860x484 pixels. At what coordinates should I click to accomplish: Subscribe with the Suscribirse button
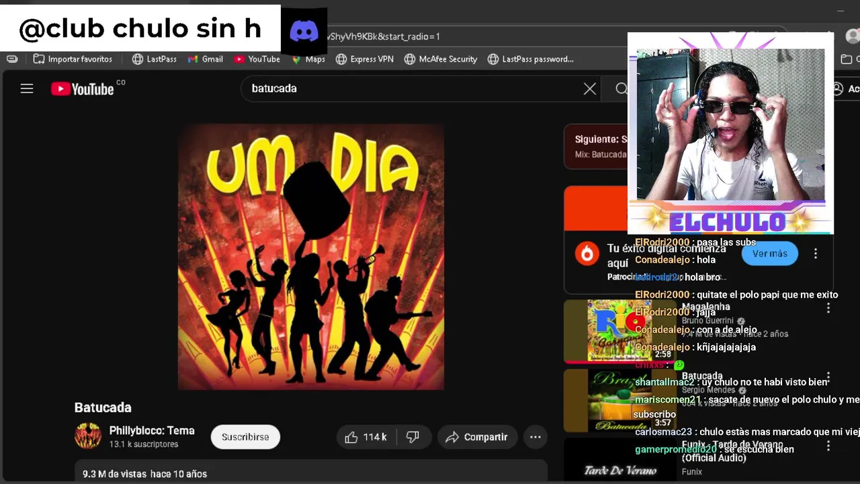click(x=245, y=437)
